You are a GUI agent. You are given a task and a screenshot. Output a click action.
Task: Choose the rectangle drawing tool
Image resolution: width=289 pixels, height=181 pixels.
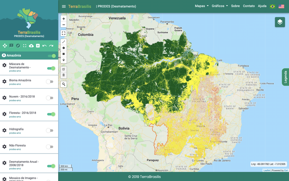pos(64,54)
